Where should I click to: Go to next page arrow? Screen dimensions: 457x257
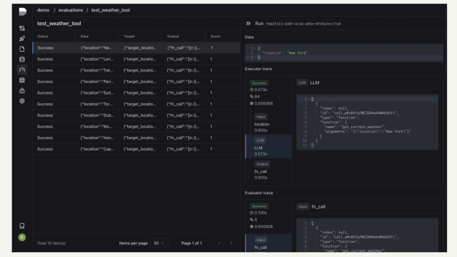[231, 243]
